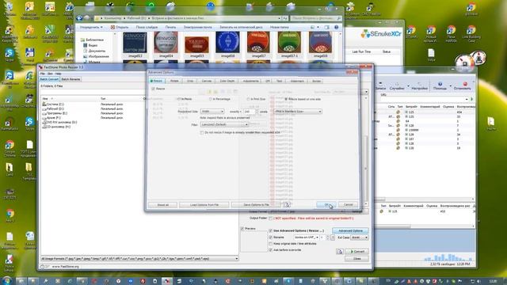
Task: Click the exact pixel value input field
Action: 250,112
